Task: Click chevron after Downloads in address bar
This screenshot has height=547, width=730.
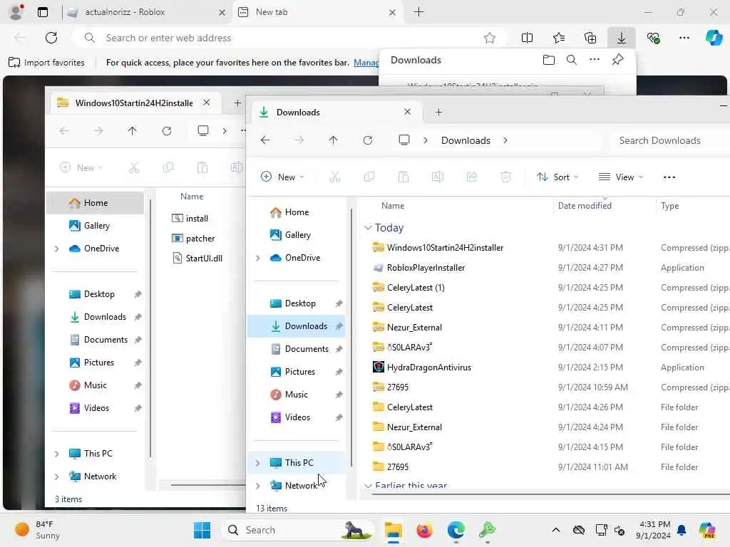Action: coord(505,140)
